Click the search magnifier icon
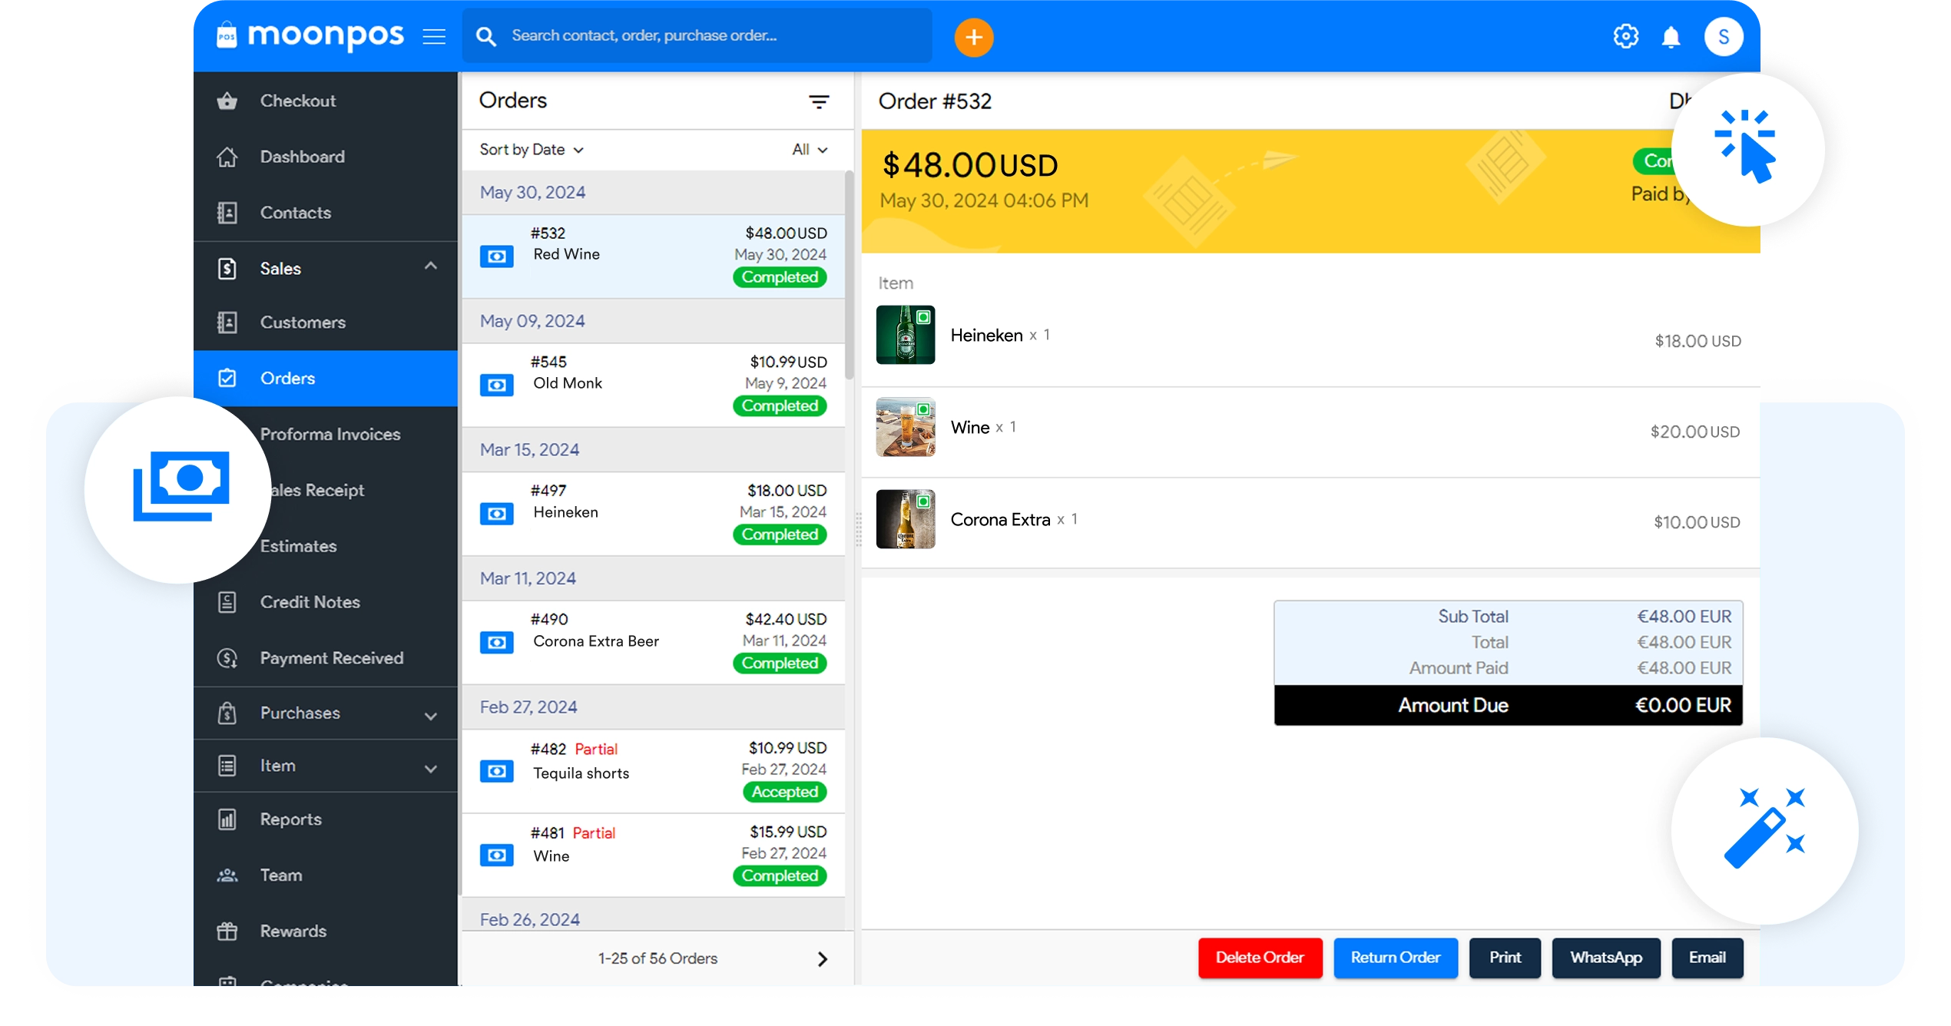 point(485,36)
